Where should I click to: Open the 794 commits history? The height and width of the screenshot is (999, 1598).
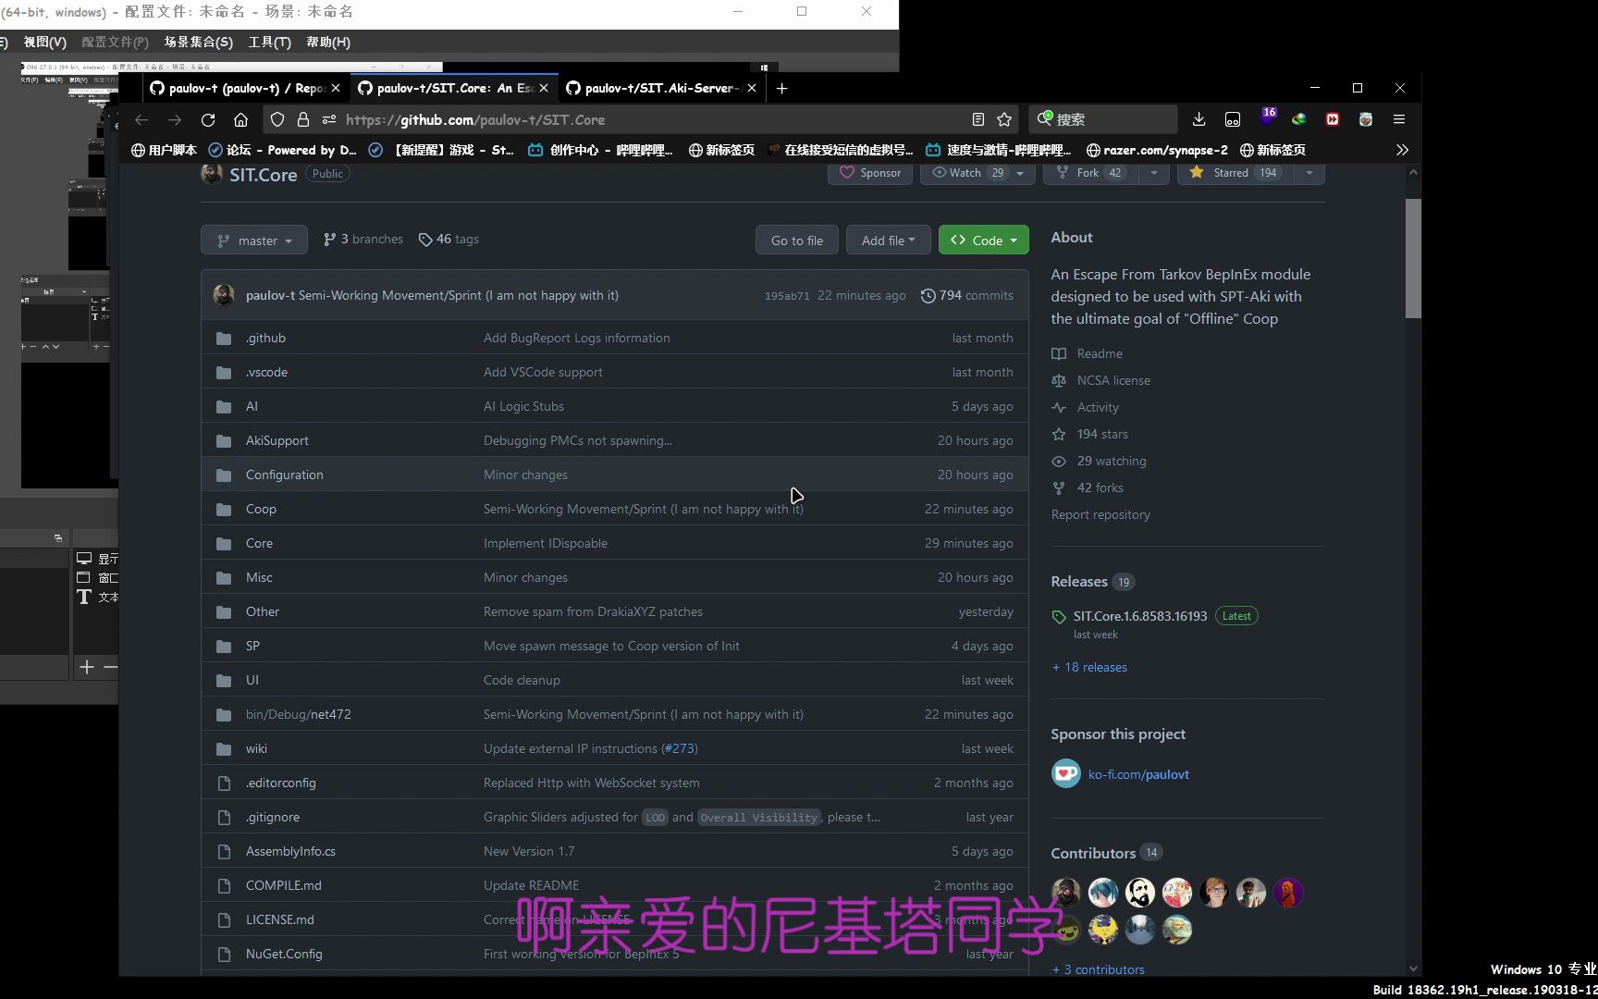click(967, 295)
